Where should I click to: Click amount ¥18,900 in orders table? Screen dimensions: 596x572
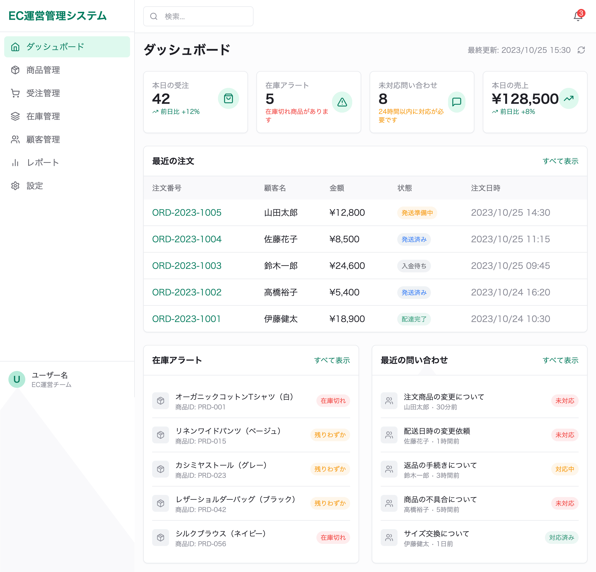(347, 319)
